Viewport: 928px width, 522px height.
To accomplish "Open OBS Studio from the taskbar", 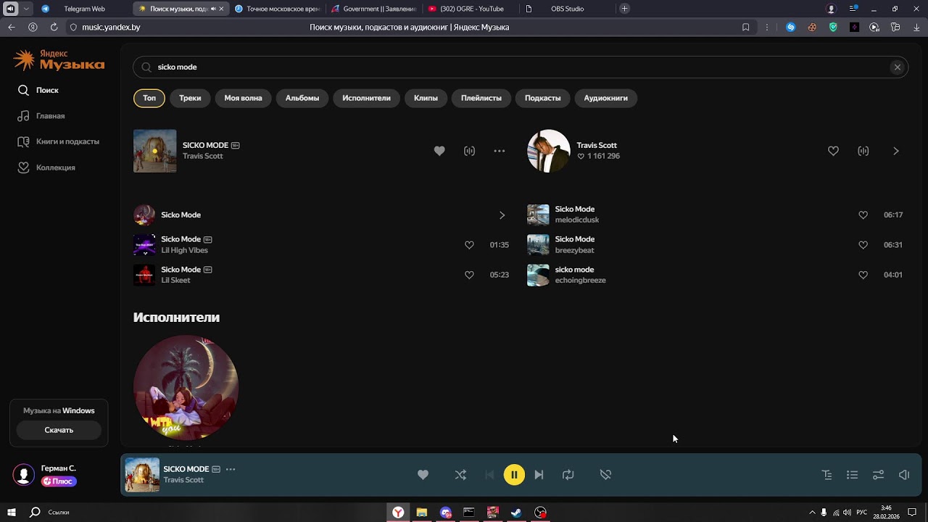I will [x=540, y=513].
